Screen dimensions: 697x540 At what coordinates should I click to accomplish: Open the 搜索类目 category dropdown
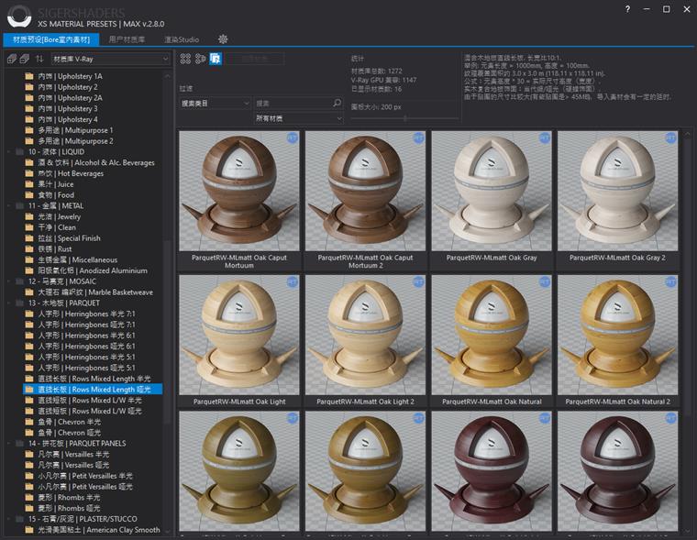point(216,103)
